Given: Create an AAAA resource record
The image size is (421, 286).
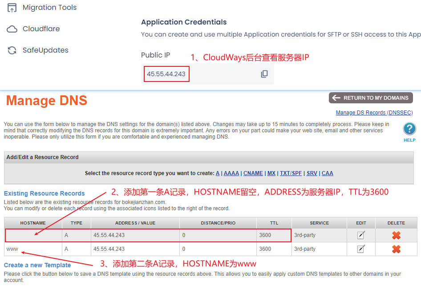Looking at the screenshot, I should [231, 173].
